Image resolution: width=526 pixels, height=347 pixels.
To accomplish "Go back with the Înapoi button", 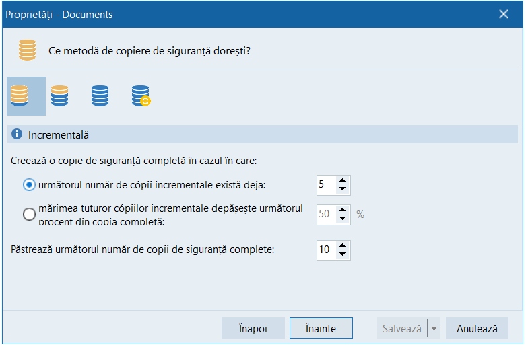I will 253,329.
